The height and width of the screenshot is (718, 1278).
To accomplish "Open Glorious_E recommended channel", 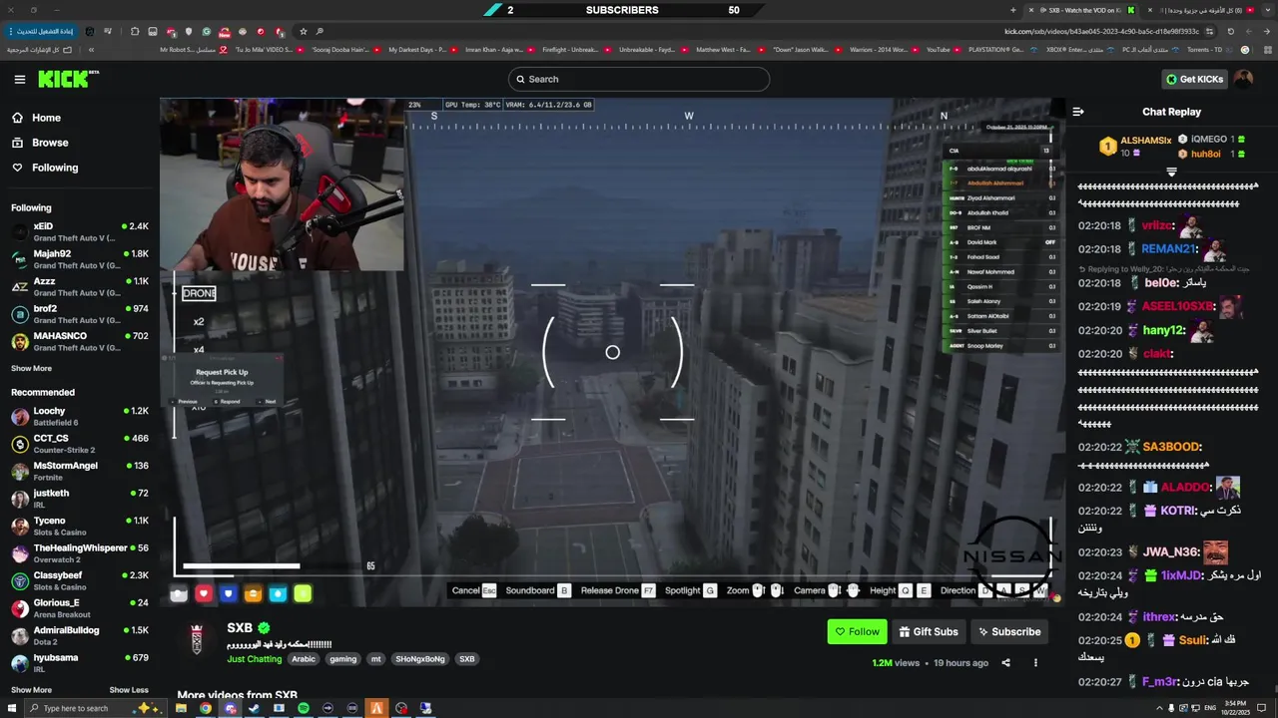I will click(x=80, y=608).
